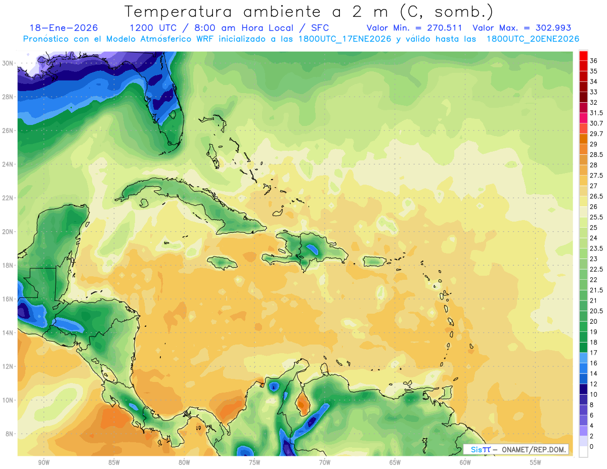Click the 'SisTT – ONAMET/REP.DOM.' credit box
The height and width of the screenshot is (469, 607).
coord(516,449)
